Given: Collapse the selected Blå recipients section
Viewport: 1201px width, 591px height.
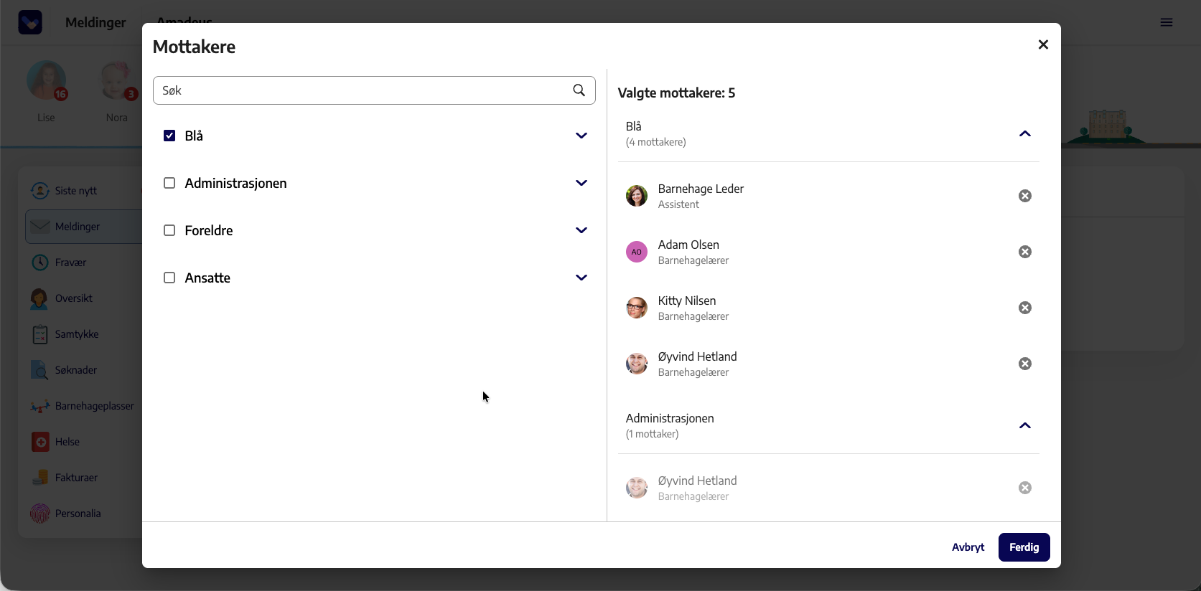Looking at the screenshot, I should point(1025,134).
